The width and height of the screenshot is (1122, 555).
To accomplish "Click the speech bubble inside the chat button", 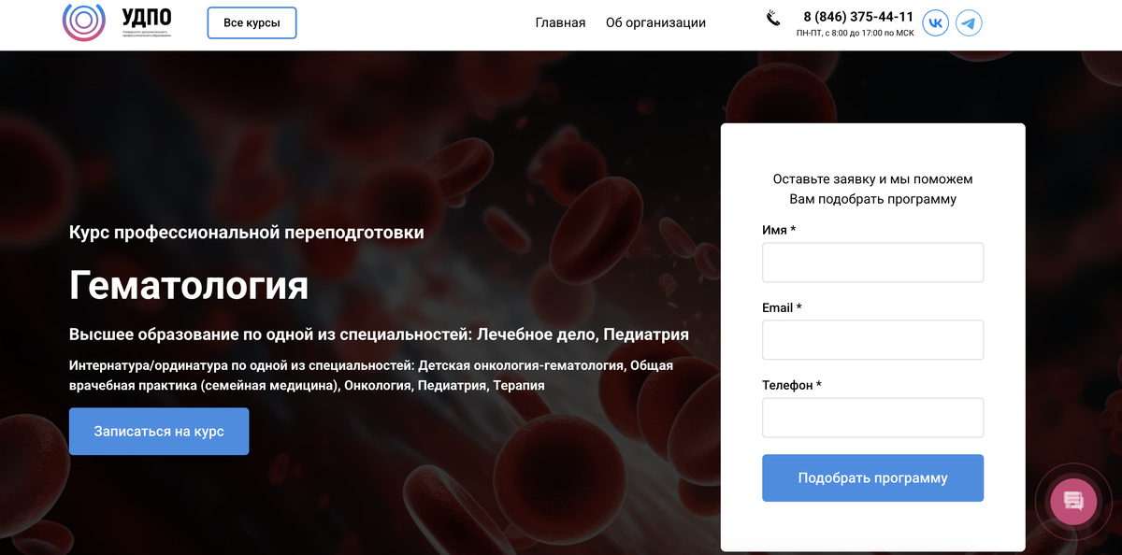I will 1072,501.
